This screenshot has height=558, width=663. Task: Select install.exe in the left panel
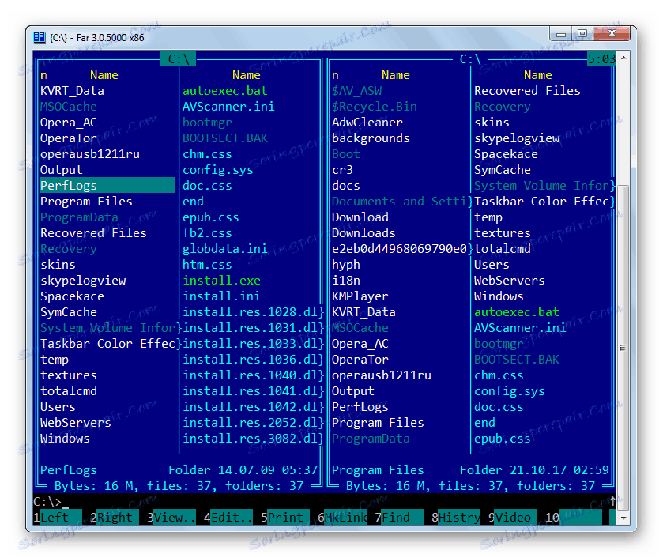221,281
